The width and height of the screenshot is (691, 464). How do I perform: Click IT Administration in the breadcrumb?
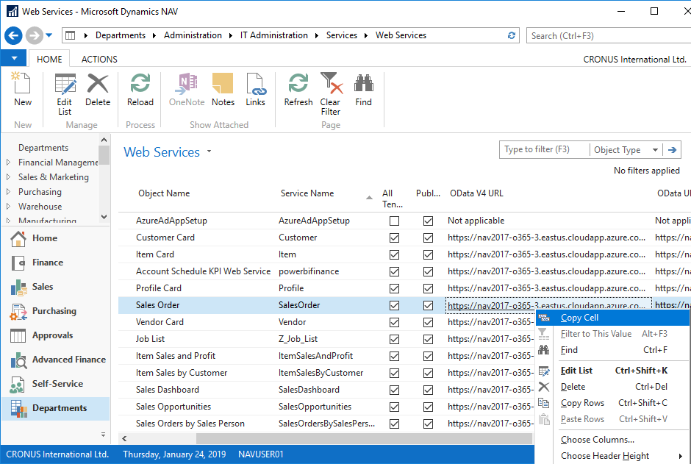point(273,35)
